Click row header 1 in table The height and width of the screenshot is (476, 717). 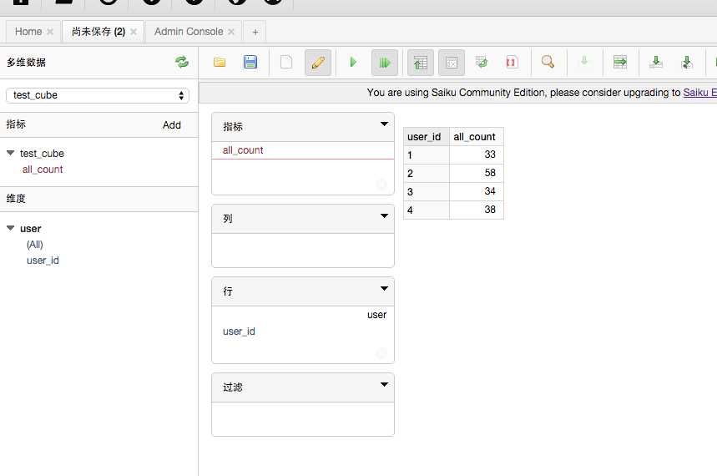pyautogui.click(x=427, y=155)
